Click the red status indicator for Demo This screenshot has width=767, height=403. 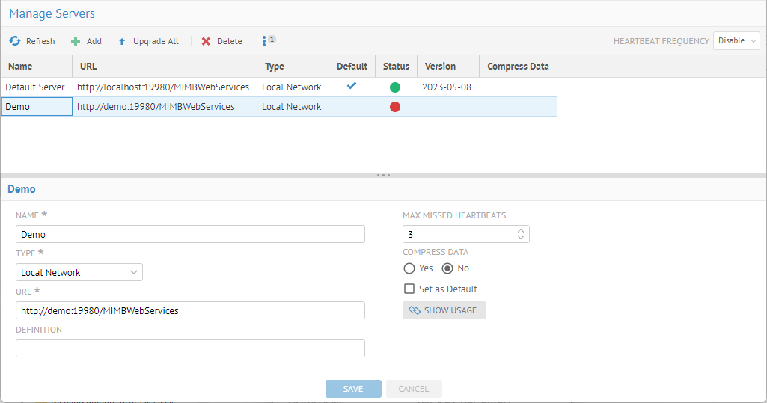tap(395, 107)
